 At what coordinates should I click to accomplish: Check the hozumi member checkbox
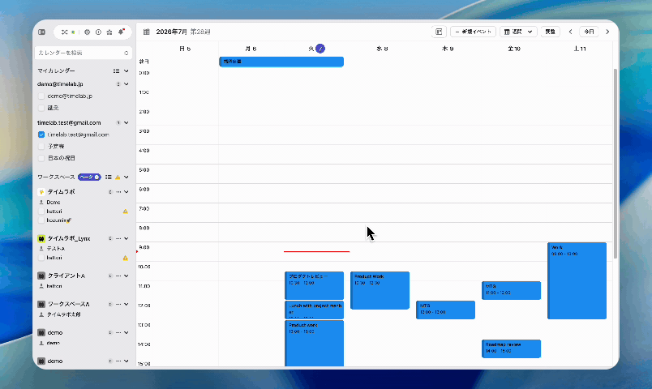click(x=41, y=220)
